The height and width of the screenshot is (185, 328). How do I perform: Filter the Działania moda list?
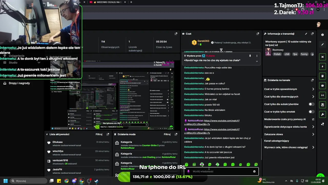click(x=167, y=134)
